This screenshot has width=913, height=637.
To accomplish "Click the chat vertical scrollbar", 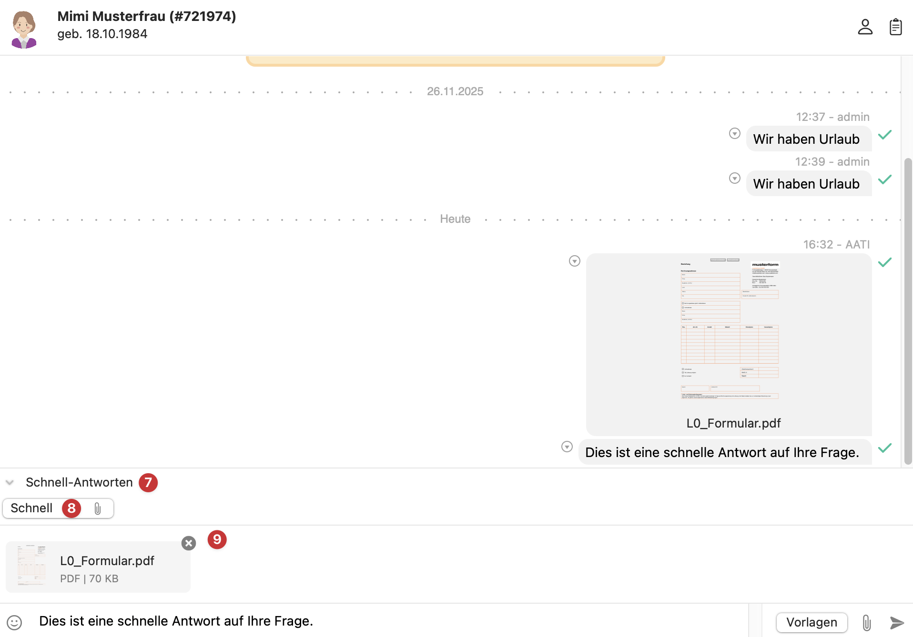I will 908,309.
